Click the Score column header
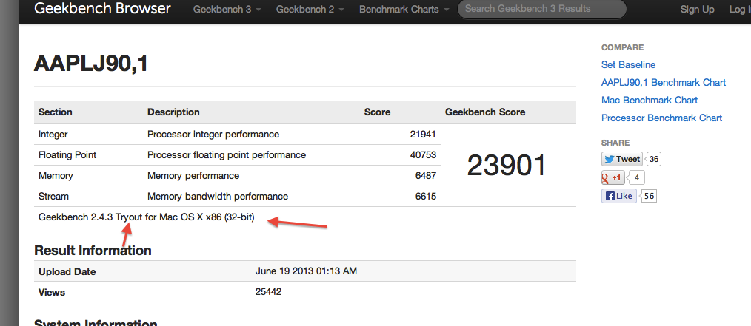This screenshot has height=326, width=751. coord(378,112)
